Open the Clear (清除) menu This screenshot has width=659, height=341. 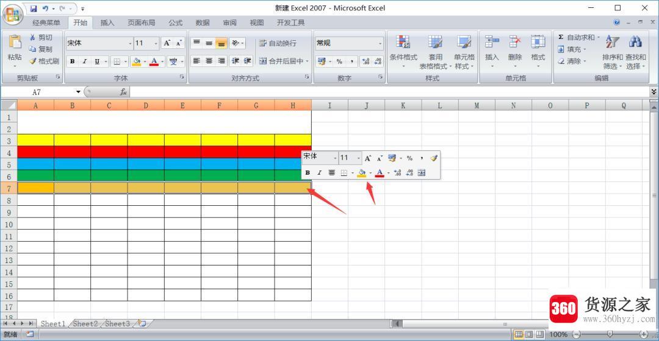coord(571,62)
